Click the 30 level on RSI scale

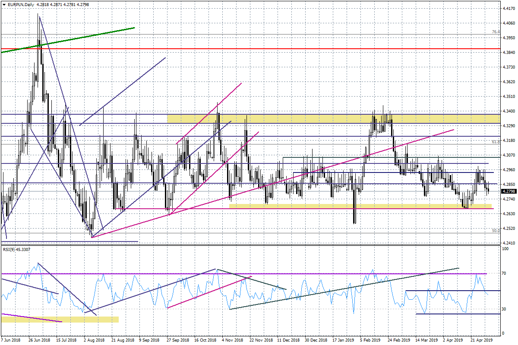pyautogui.click(x=503, y=308)
